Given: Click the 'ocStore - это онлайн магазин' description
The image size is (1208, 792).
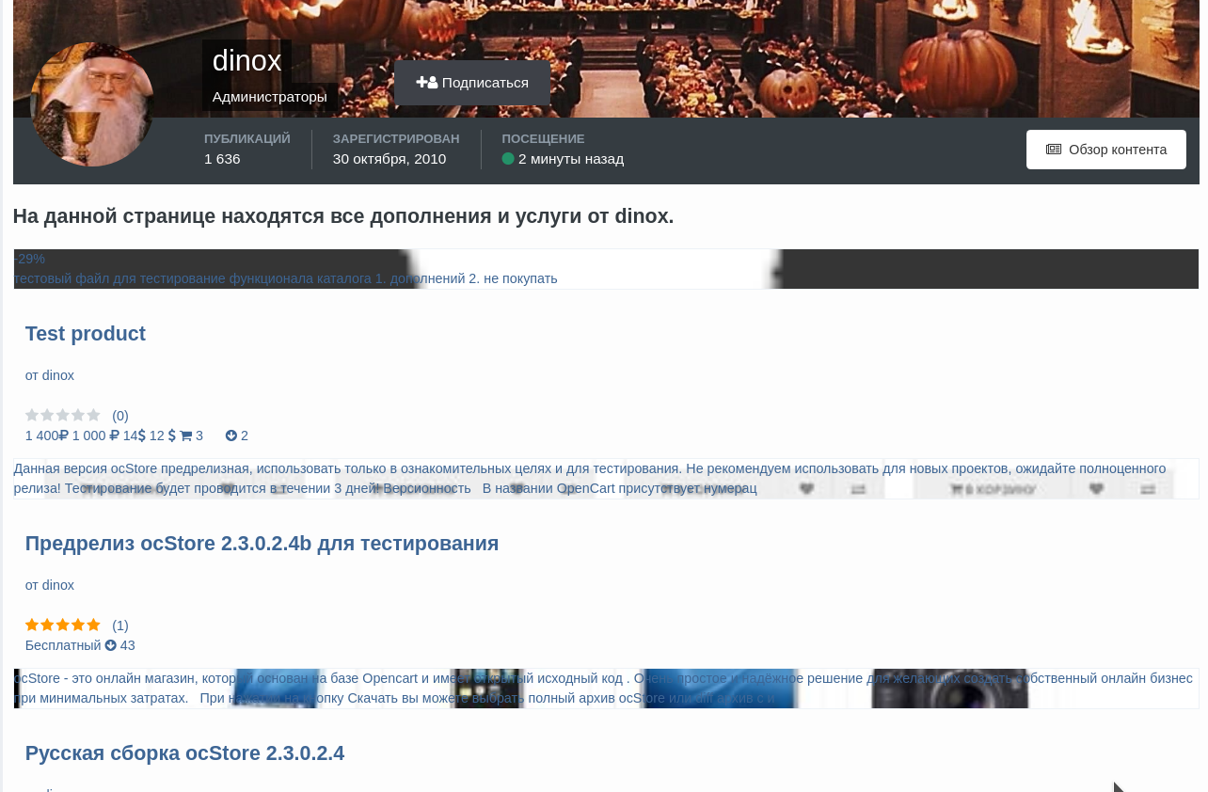Looking at the screenshot, I should click(x=603, y=689).
